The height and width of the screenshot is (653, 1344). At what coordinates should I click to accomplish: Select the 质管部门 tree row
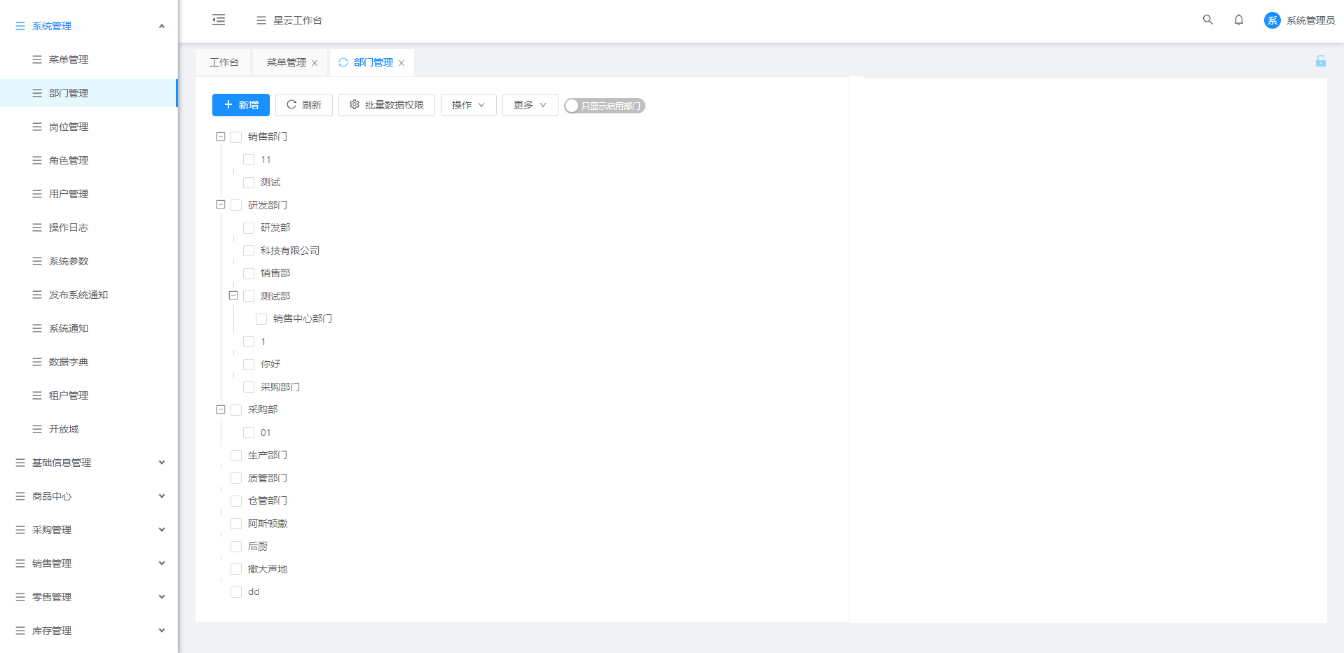pos(268,478)
